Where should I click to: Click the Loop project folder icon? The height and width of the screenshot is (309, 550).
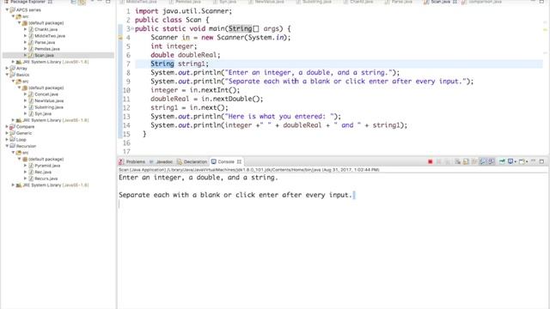point(13,139)
